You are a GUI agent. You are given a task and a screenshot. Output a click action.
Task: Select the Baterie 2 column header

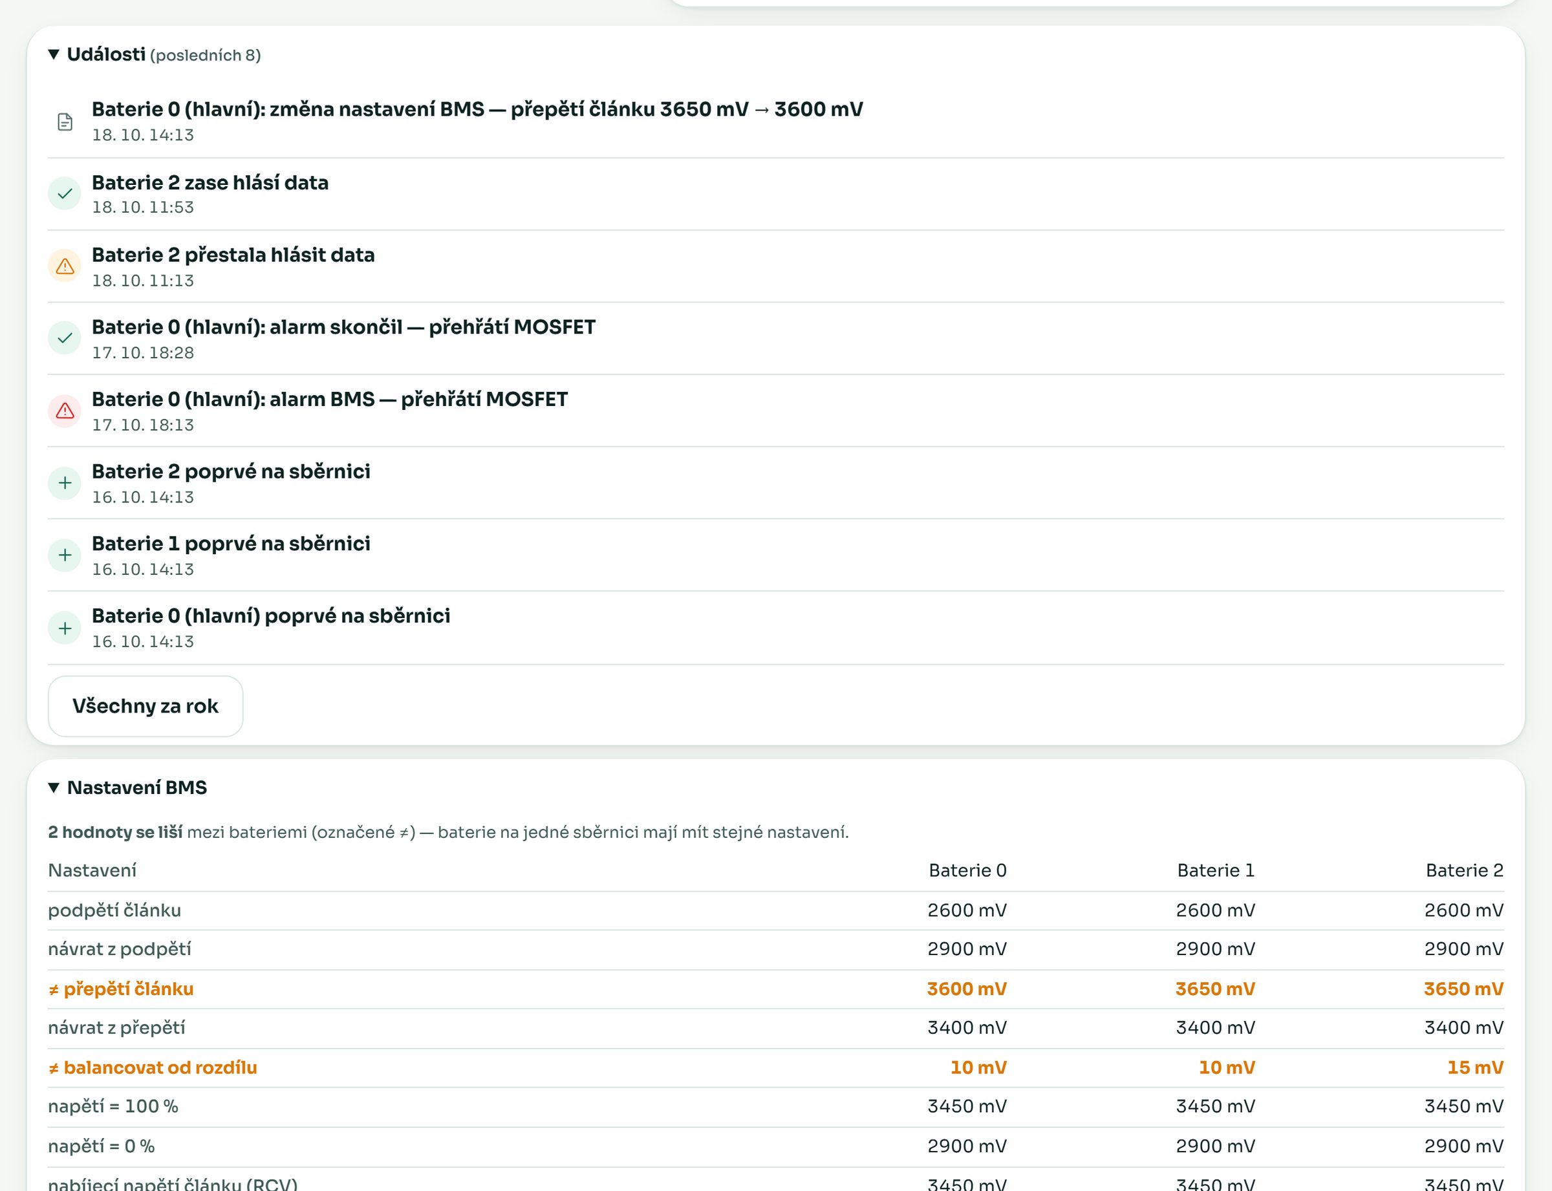[1464, 870]
